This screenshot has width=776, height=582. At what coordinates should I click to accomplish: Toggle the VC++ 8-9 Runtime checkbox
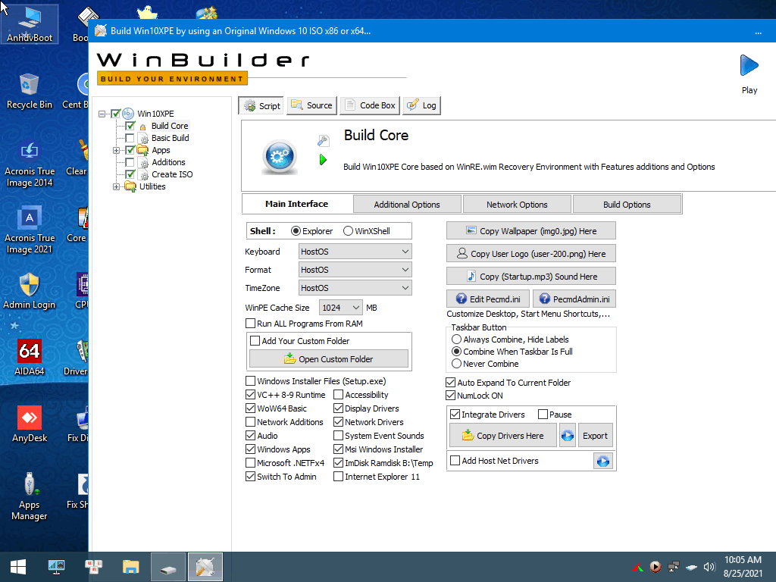250,395
